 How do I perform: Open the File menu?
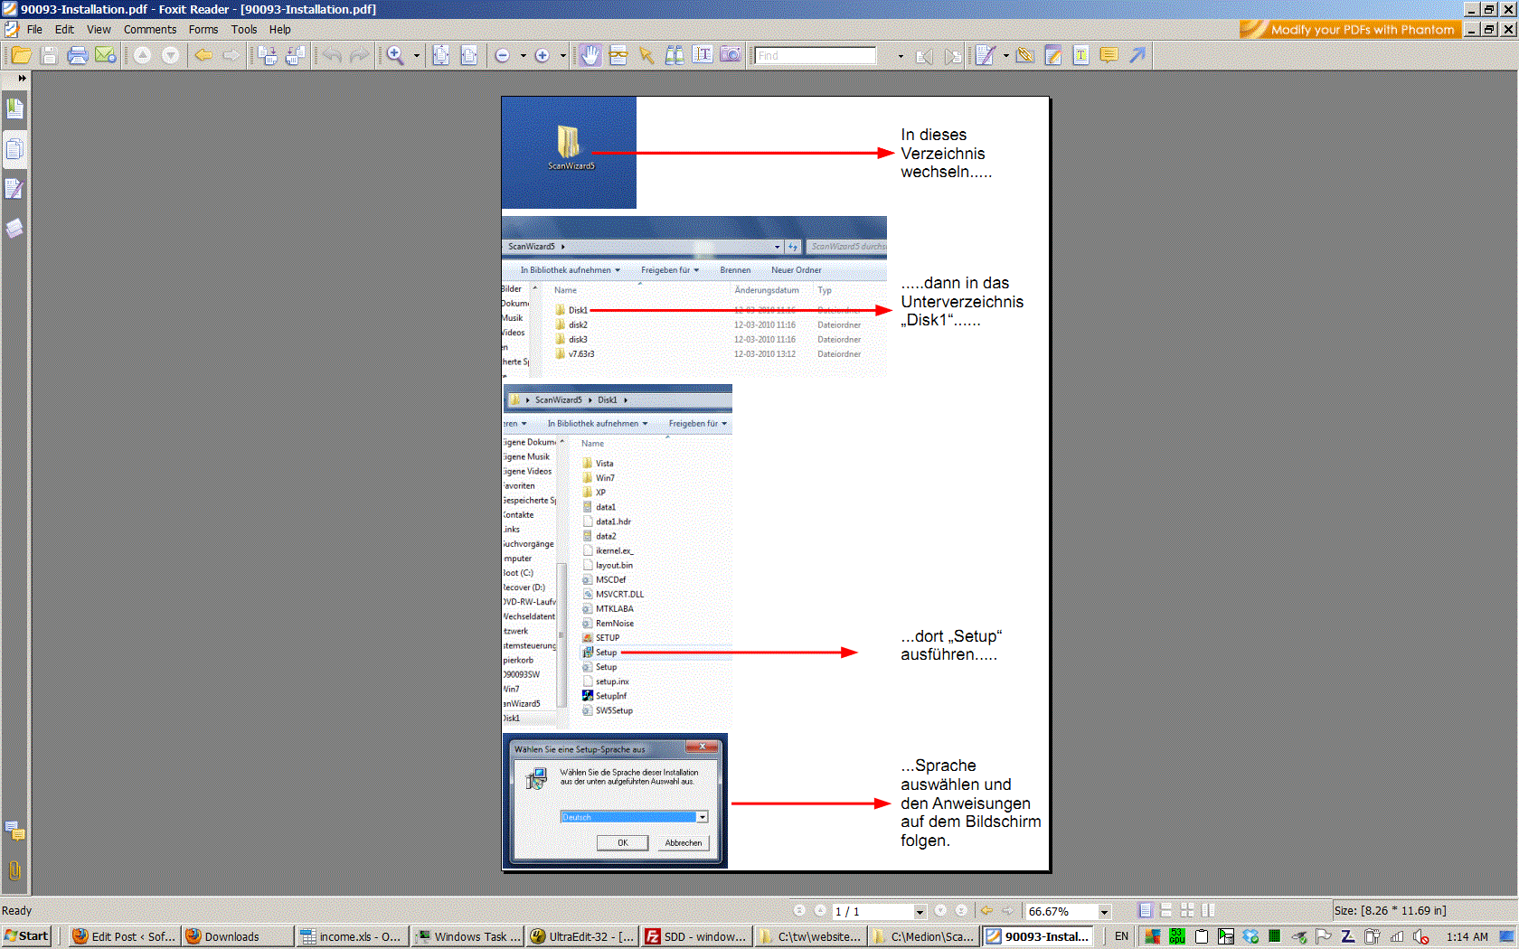pos(34,30)
